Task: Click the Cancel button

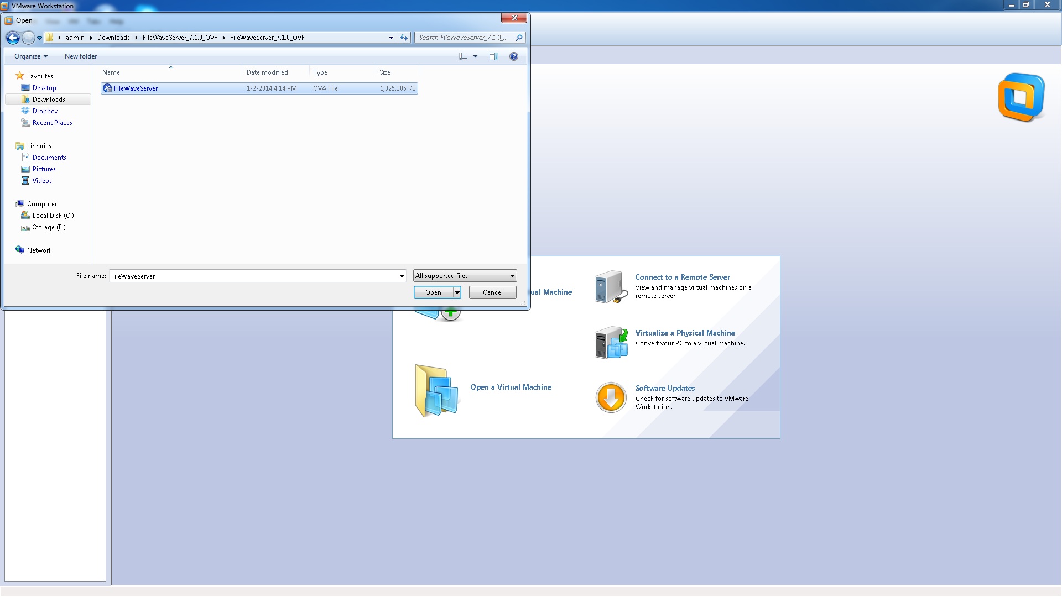Action: click(492, 292)
